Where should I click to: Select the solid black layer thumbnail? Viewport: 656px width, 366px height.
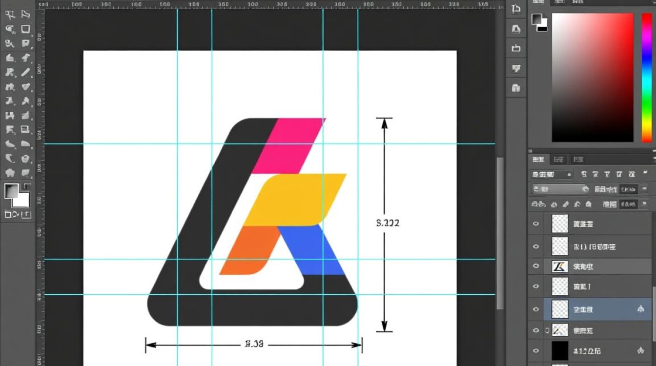[x=560, y=350]
